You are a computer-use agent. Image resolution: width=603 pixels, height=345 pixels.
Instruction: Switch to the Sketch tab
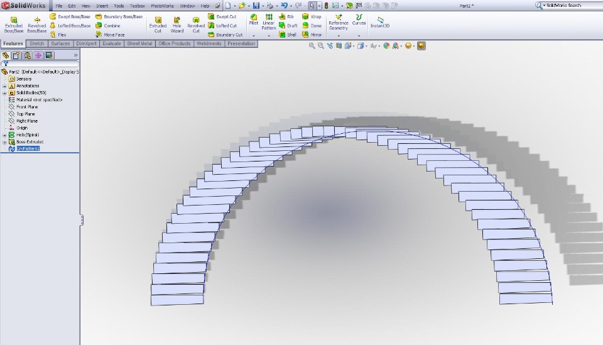[x=37, y=43]
